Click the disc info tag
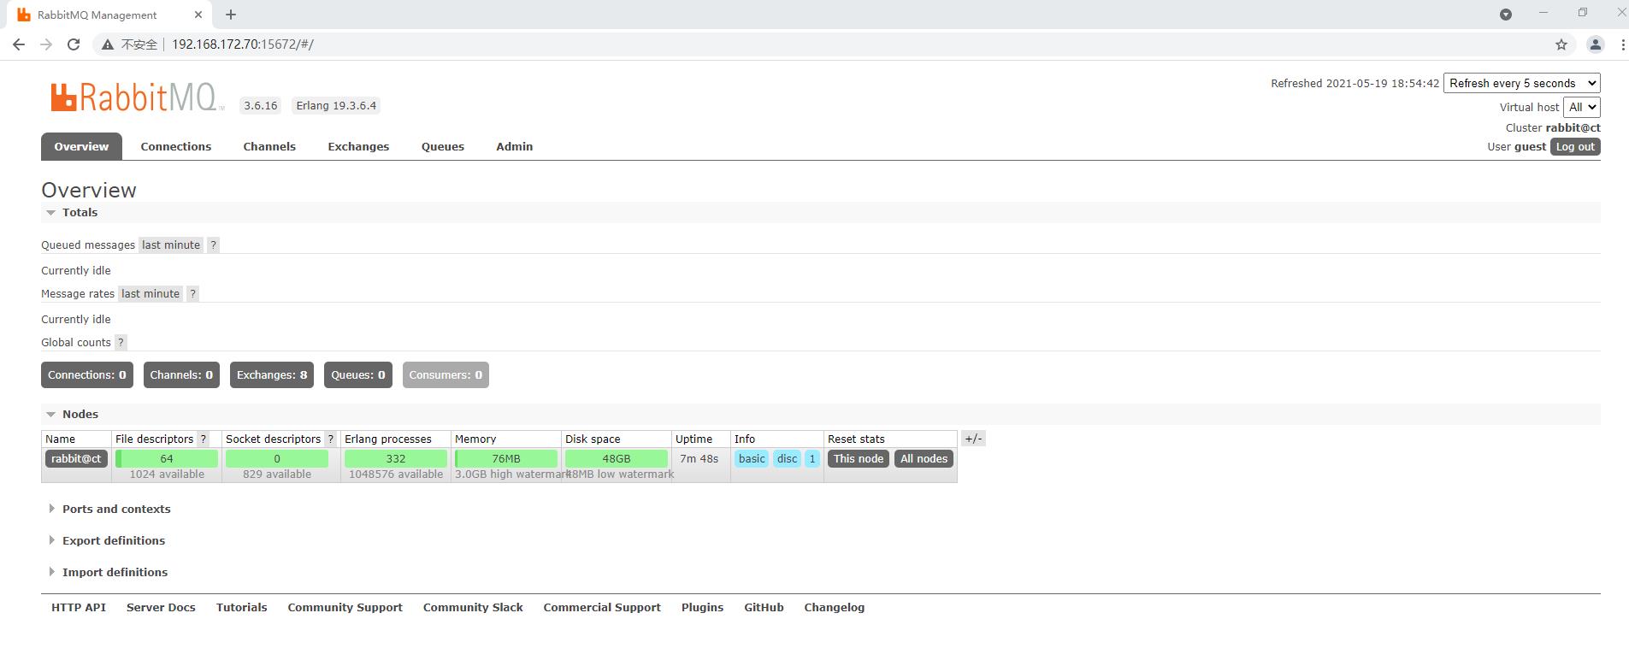This screenshot has width=1629, height=666. pyautogui.click(x=788, y=458)
